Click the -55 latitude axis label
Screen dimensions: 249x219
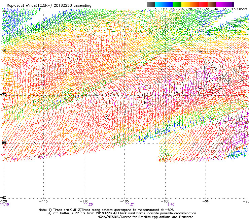pos(3,143)
